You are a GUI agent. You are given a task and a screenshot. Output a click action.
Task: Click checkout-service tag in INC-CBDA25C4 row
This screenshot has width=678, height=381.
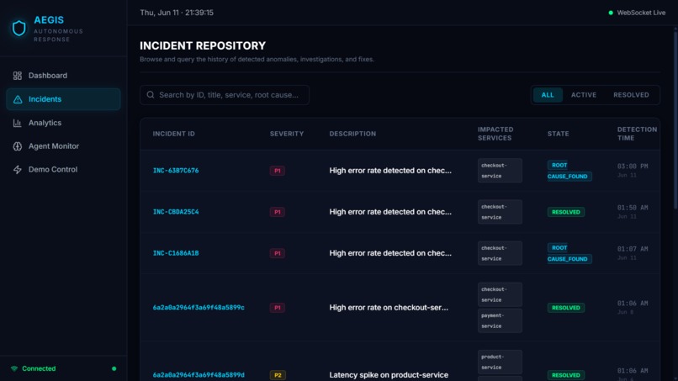tap(500, 212)
